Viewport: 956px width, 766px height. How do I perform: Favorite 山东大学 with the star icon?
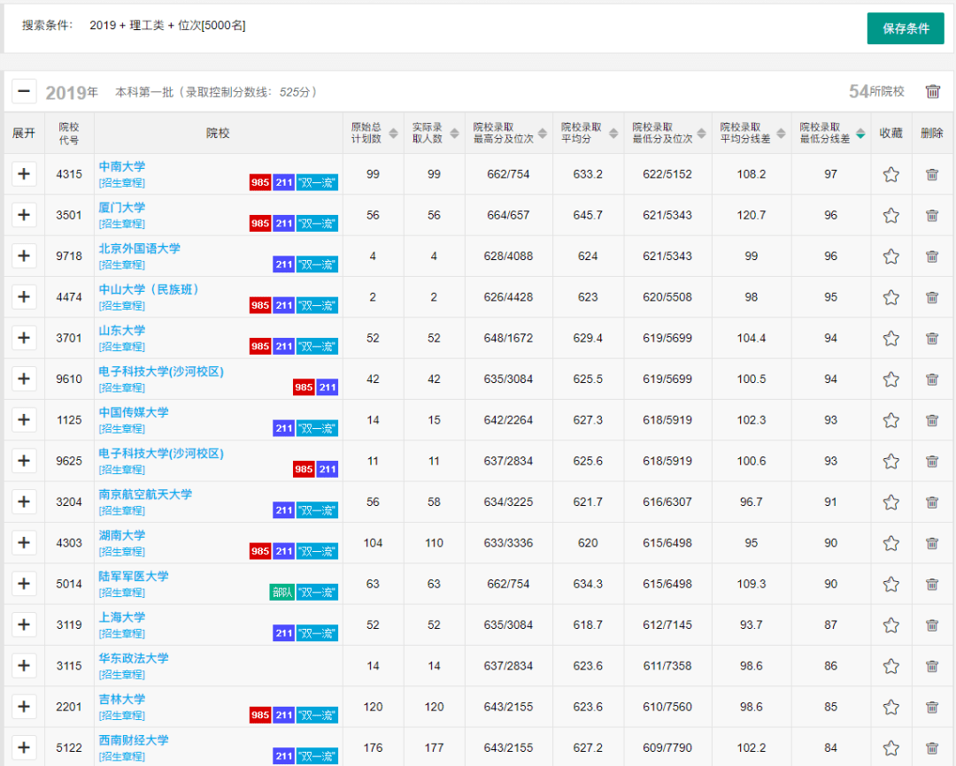click(890, 338)
